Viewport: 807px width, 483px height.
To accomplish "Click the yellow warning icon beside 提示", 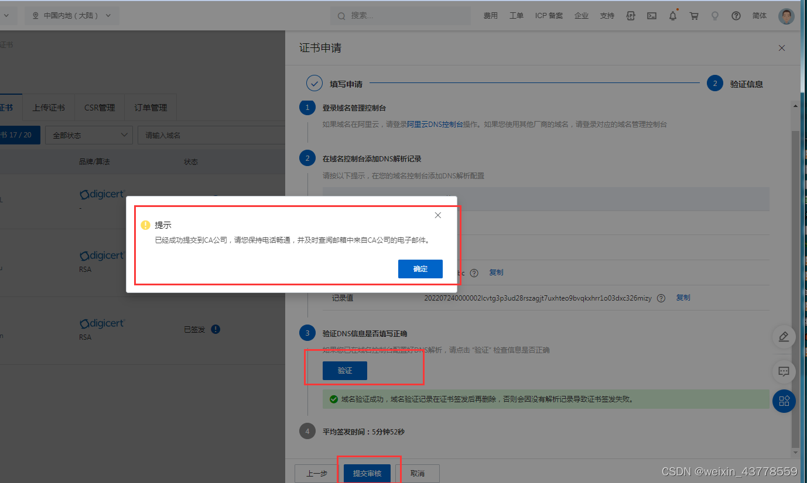I will [x=146, y=225].
